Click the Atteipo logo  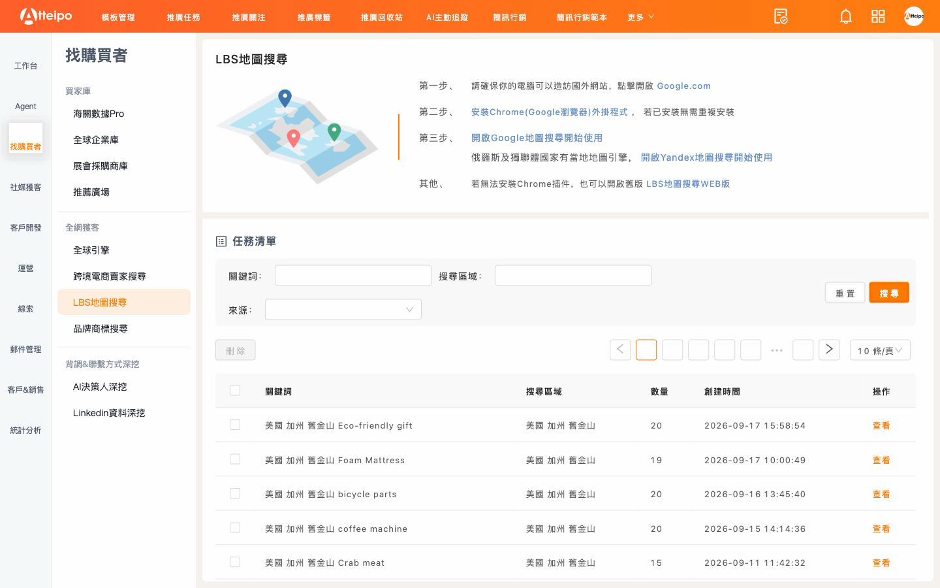46,16
